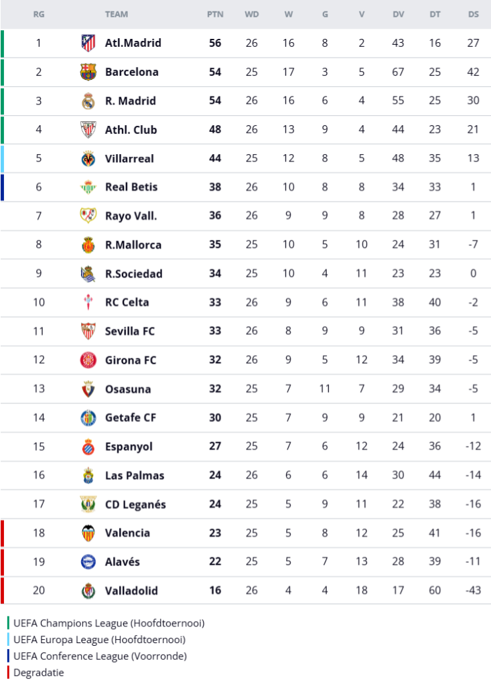Sort table by PTN column header
The width and height of the screenshot is (491, 686).
coord(215,14)
